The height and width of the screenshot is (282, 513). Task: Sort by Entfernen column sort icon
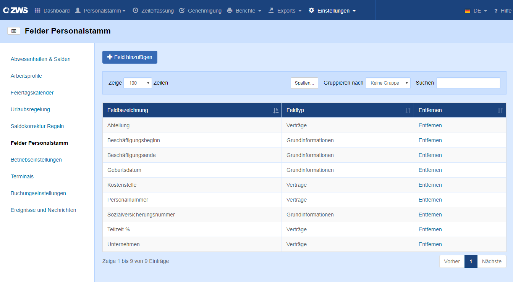click(500, 111)
